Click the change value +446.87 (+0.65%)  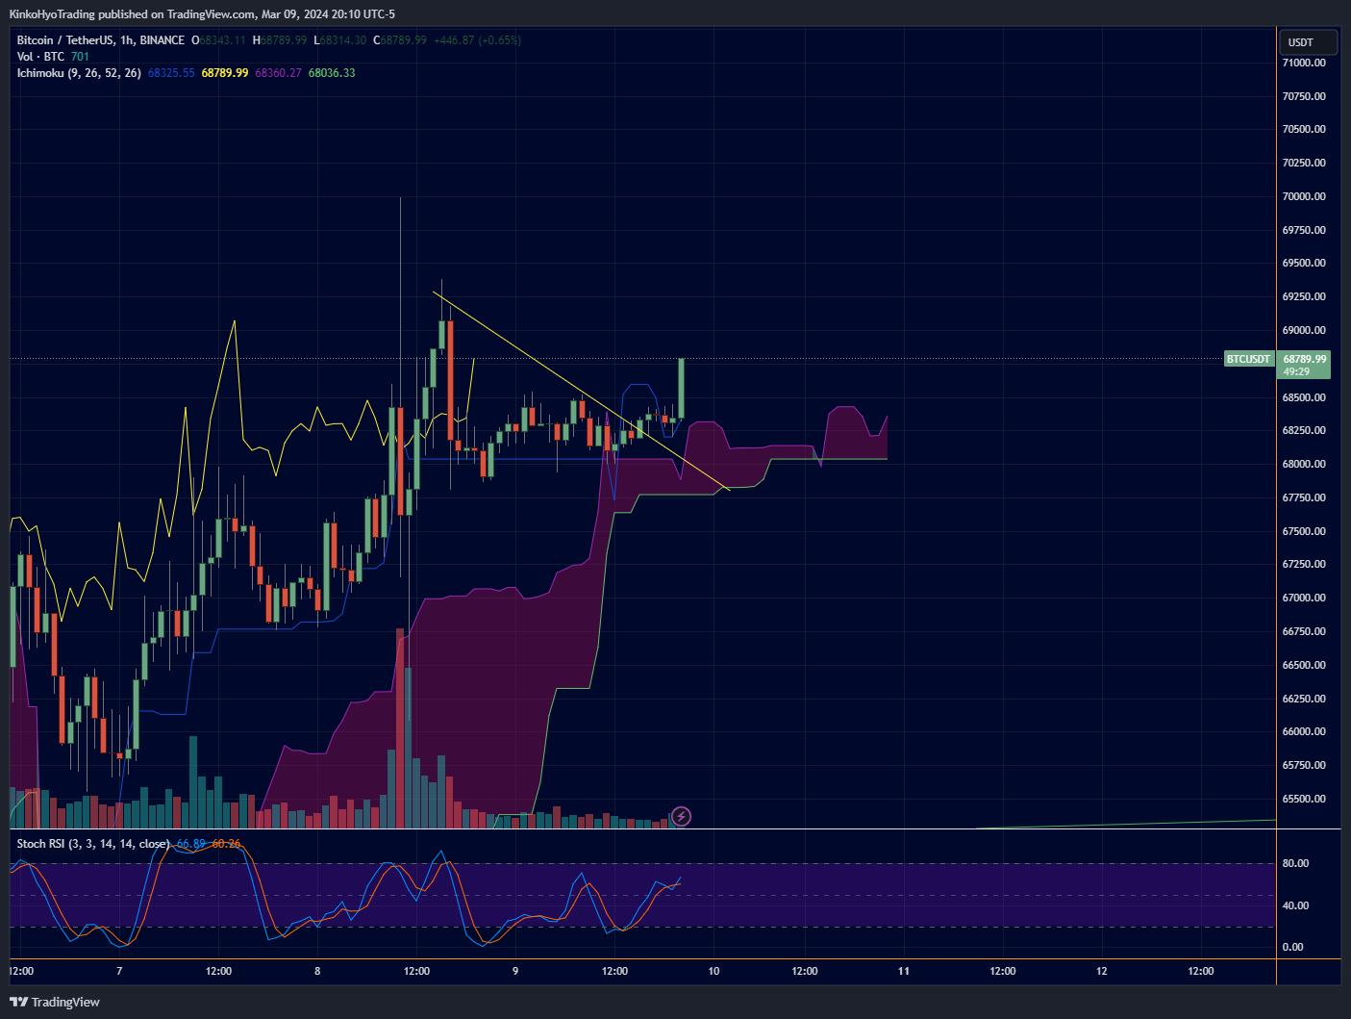[x=477, y=40]
